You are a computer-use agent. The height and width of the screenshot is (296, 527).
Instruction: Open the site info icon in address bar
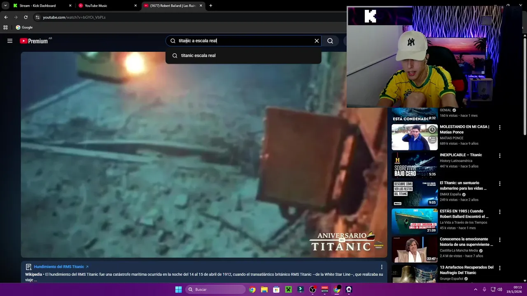pos(37,17)
